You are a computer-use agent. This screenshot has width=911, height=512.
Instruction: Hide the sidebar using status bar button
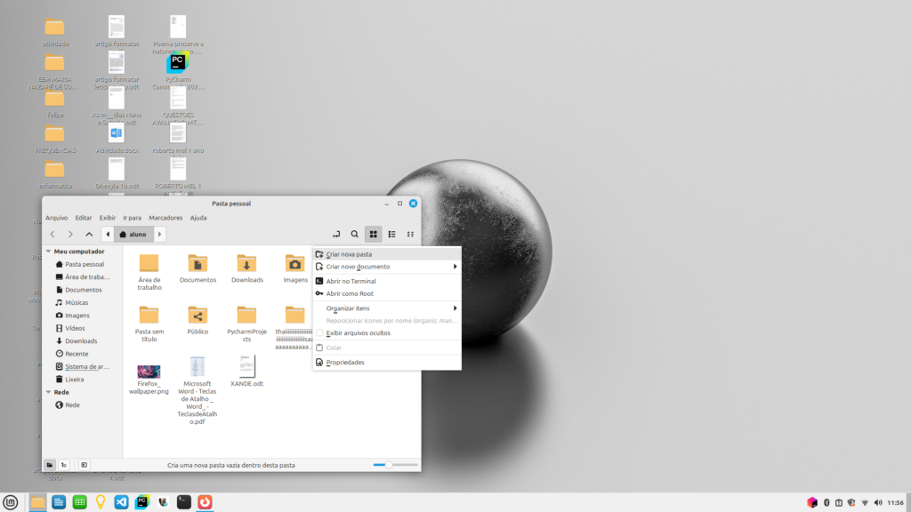[x=84, y=465]
